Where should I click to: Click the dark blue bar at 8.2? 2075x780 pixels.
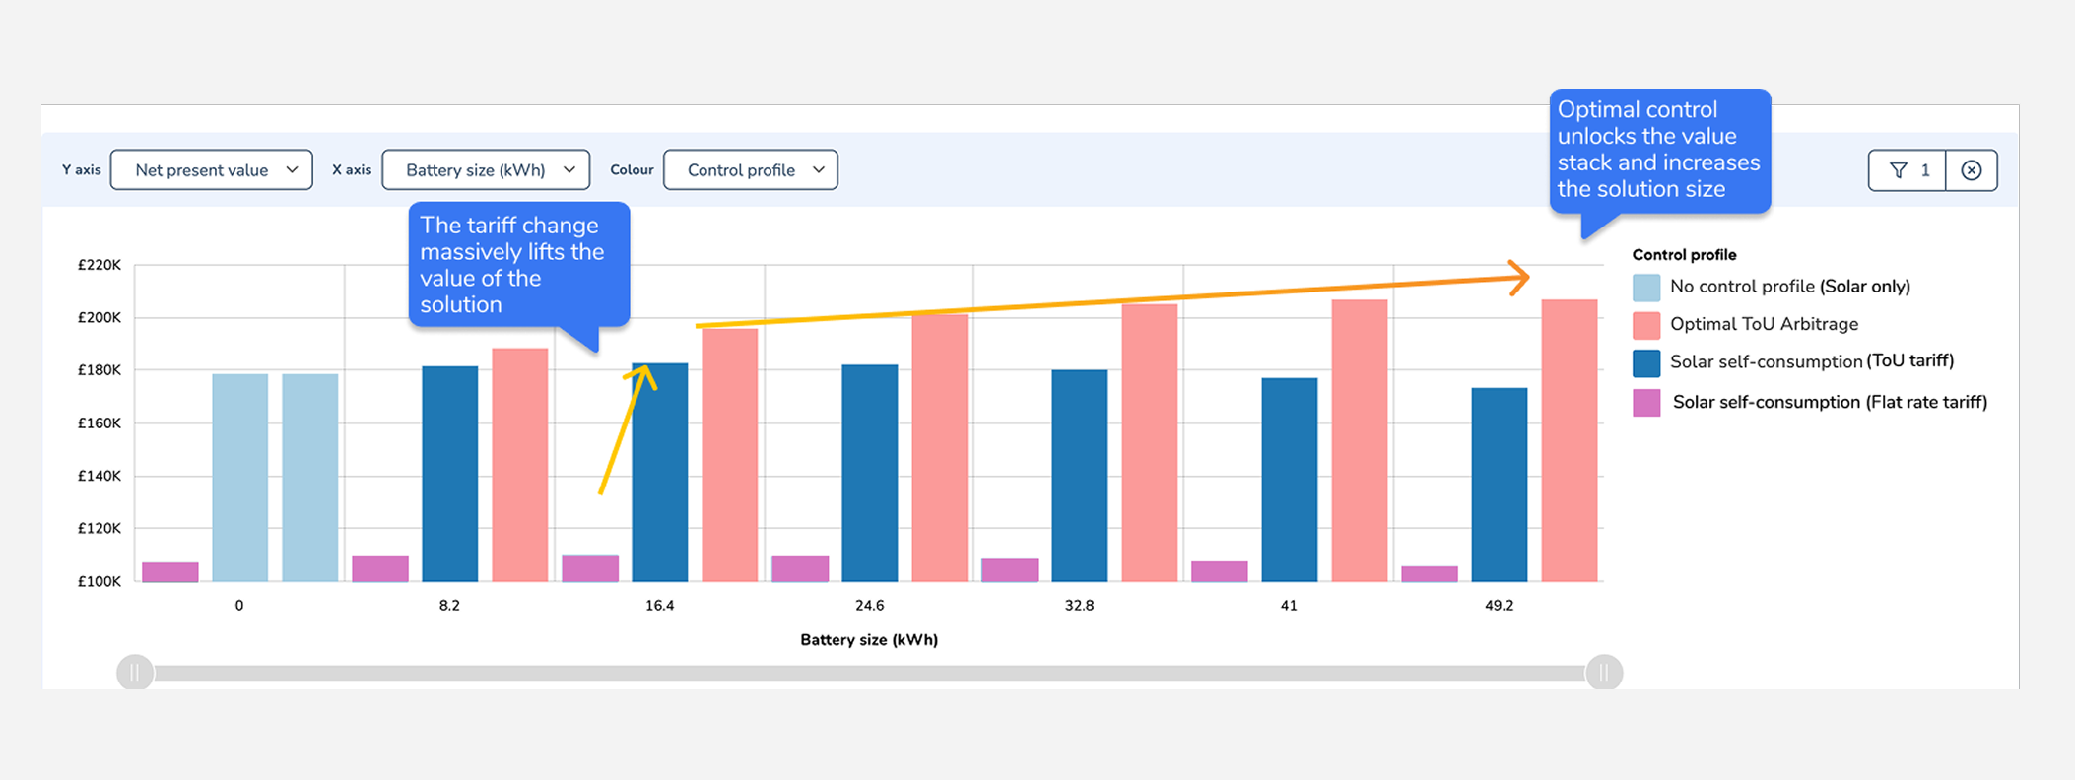(x=450, y=474)
